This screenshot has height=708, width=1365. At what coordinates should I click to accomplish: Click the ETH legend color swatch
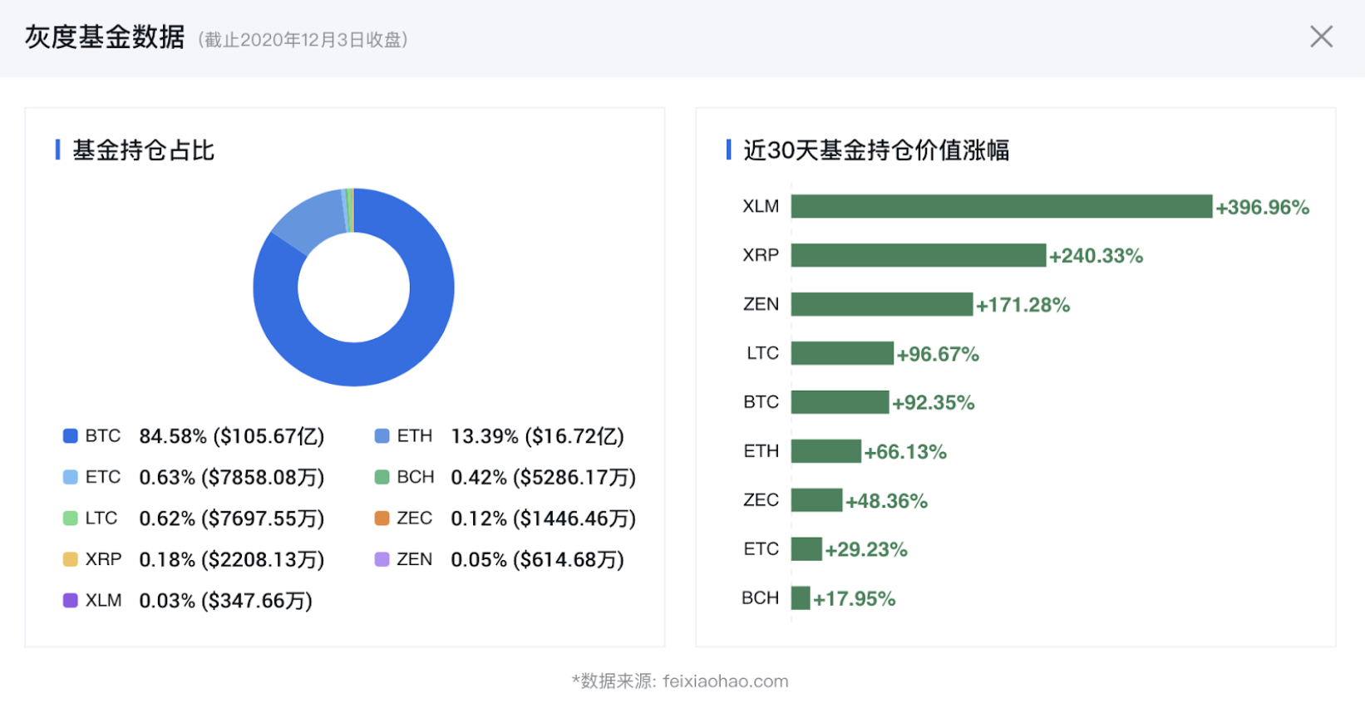tap(382, 436)
